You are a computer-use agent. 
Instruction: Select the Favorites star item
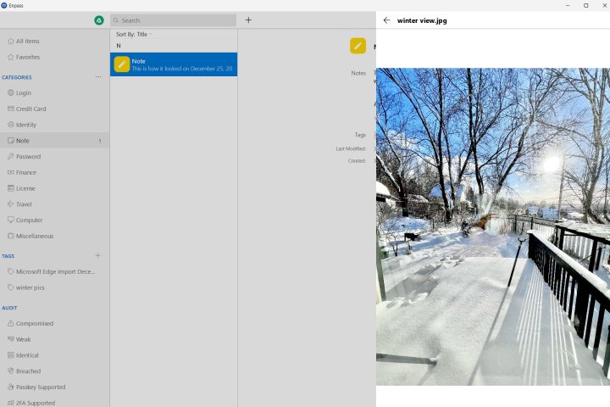coord(27,57)
